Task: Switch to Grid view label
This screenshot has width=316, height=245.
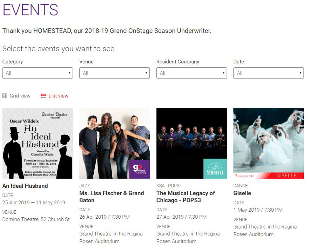Action: pos(20,96)
